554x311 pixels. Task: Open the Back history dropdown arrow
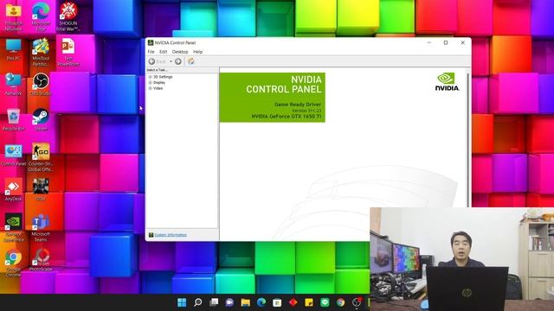pyautogui.click(x=171, y=61)
